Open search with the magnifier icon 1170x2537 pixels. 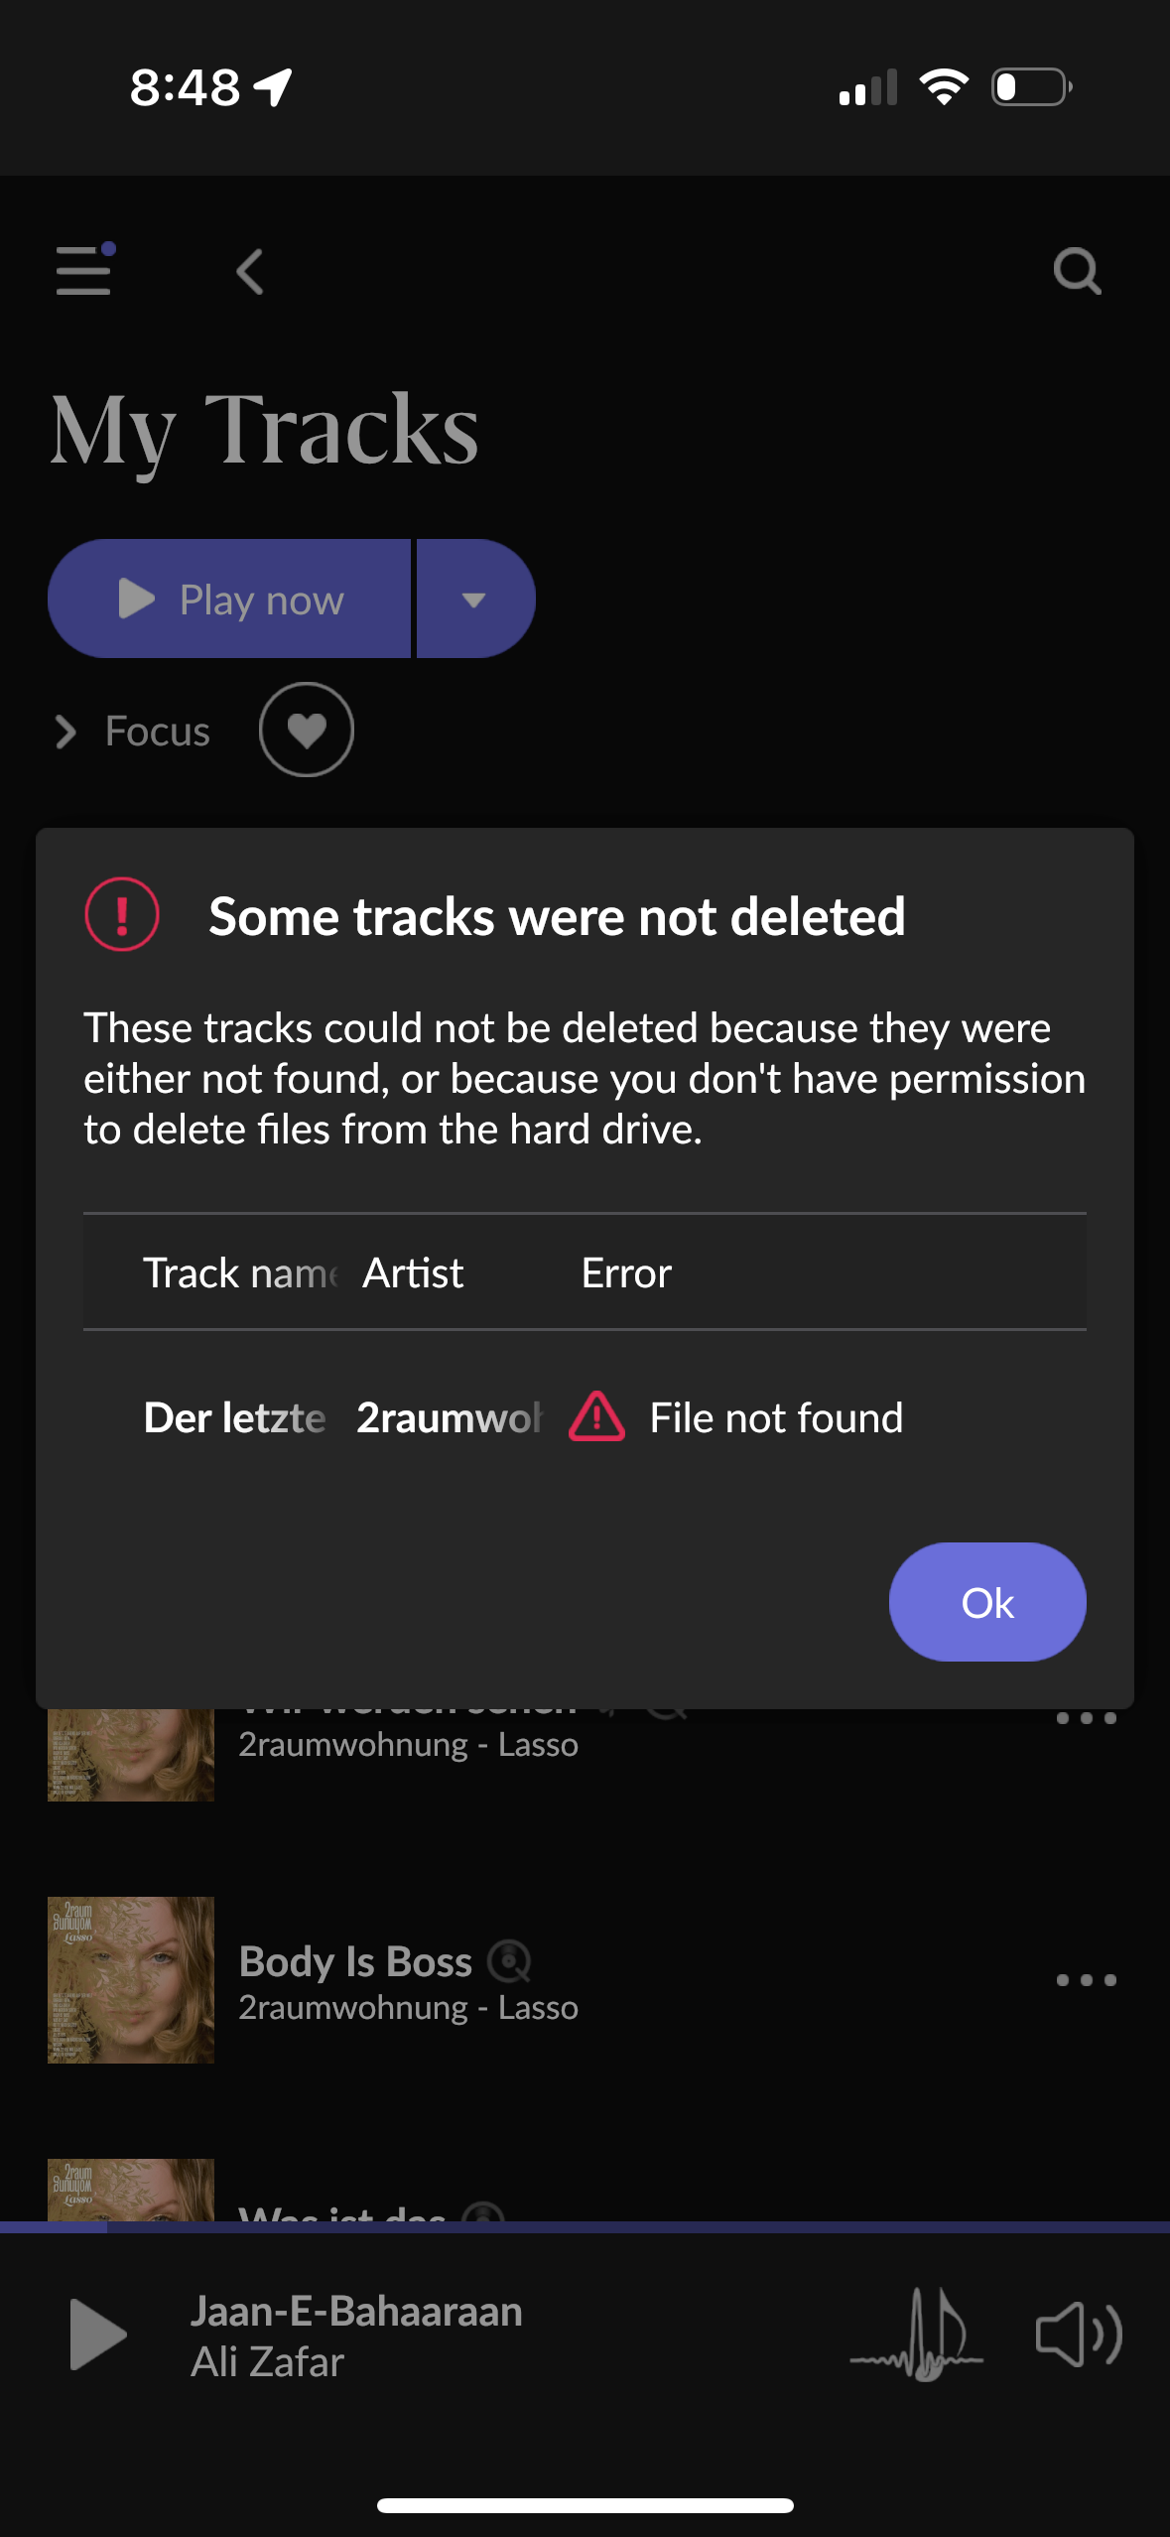point(1076,271)
